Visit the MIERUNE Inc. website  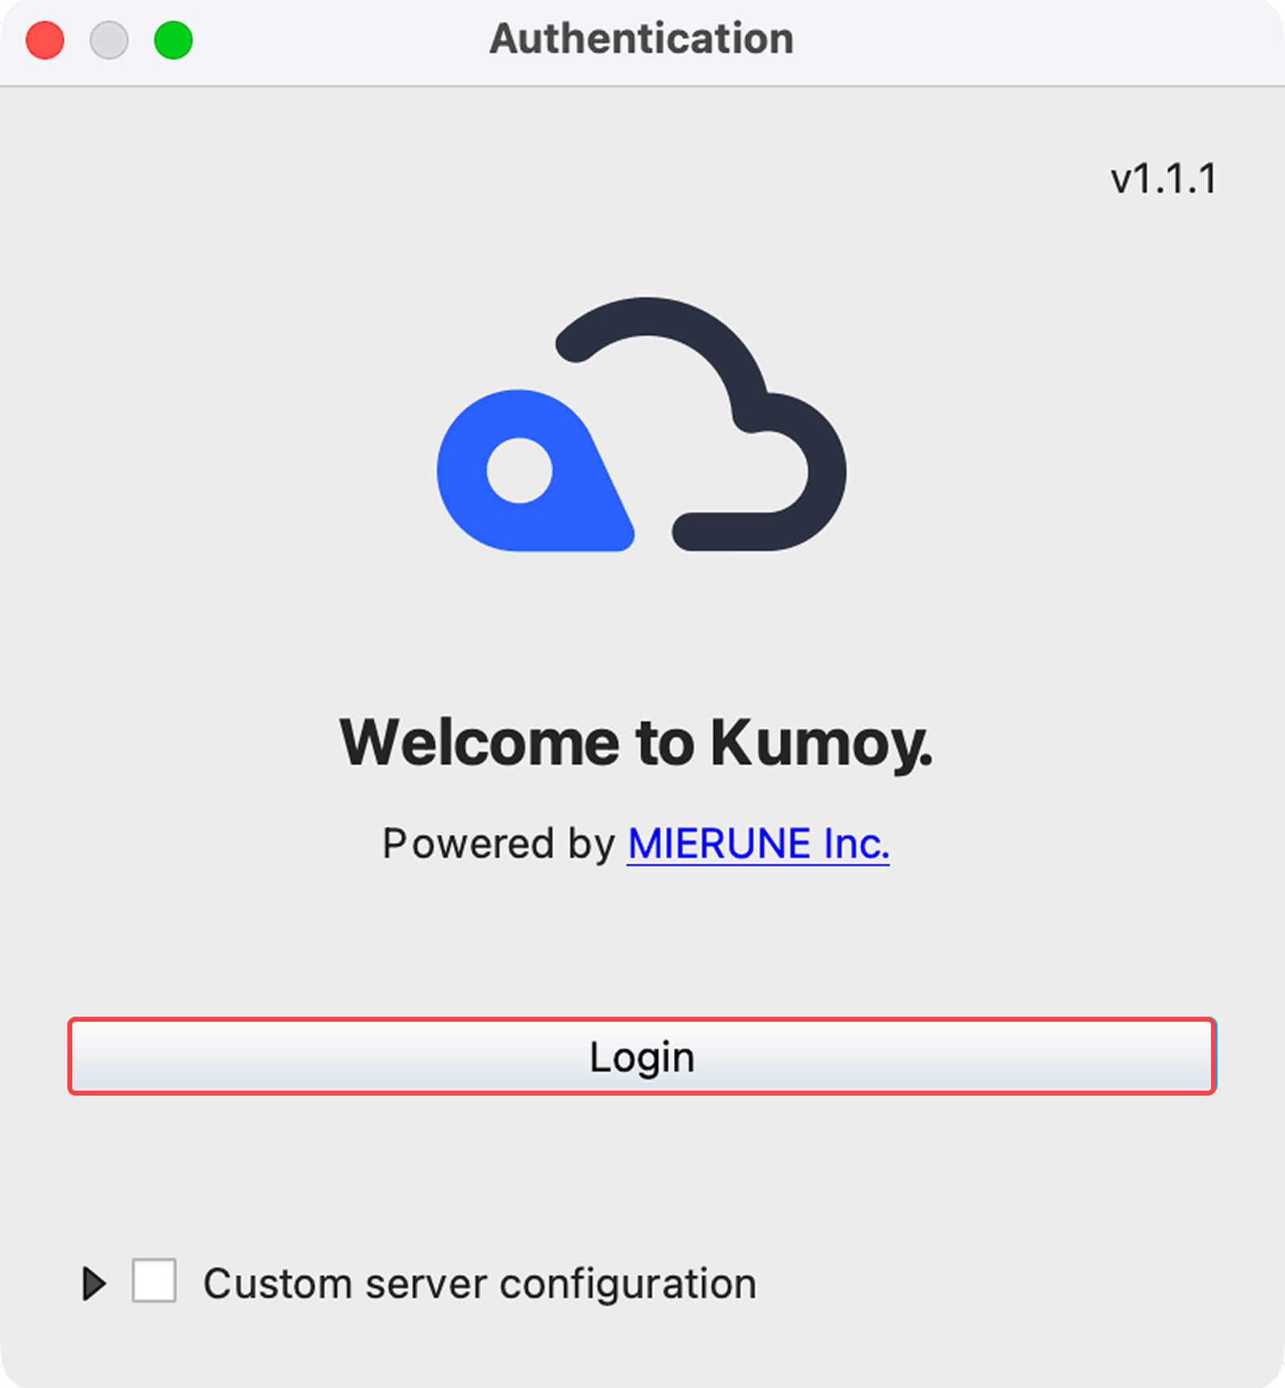click(758, 843)
